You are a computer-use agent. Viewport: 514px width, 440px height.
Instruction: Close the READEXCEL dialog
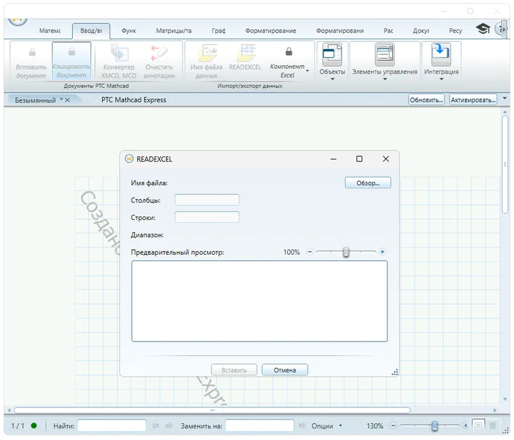coord(386,159)
